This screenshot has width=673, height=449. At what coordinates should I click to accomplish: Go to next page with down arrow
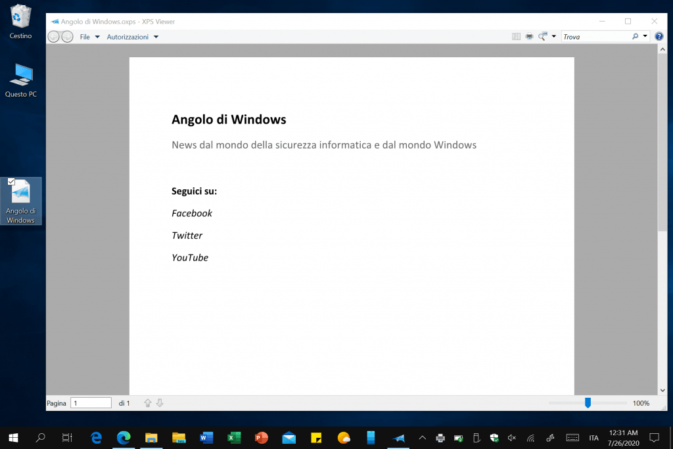click(160, 403)
